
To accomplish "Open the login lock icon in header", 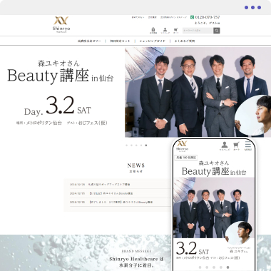I will tap(153, 31).
